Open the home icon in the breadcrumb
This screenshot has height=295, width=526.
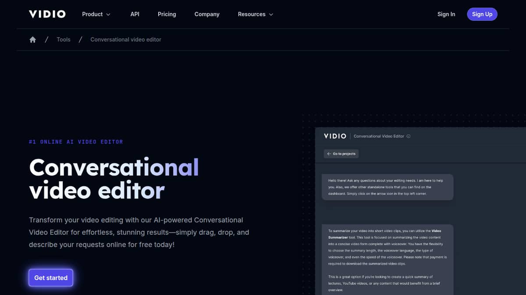[x=32, y=39]
